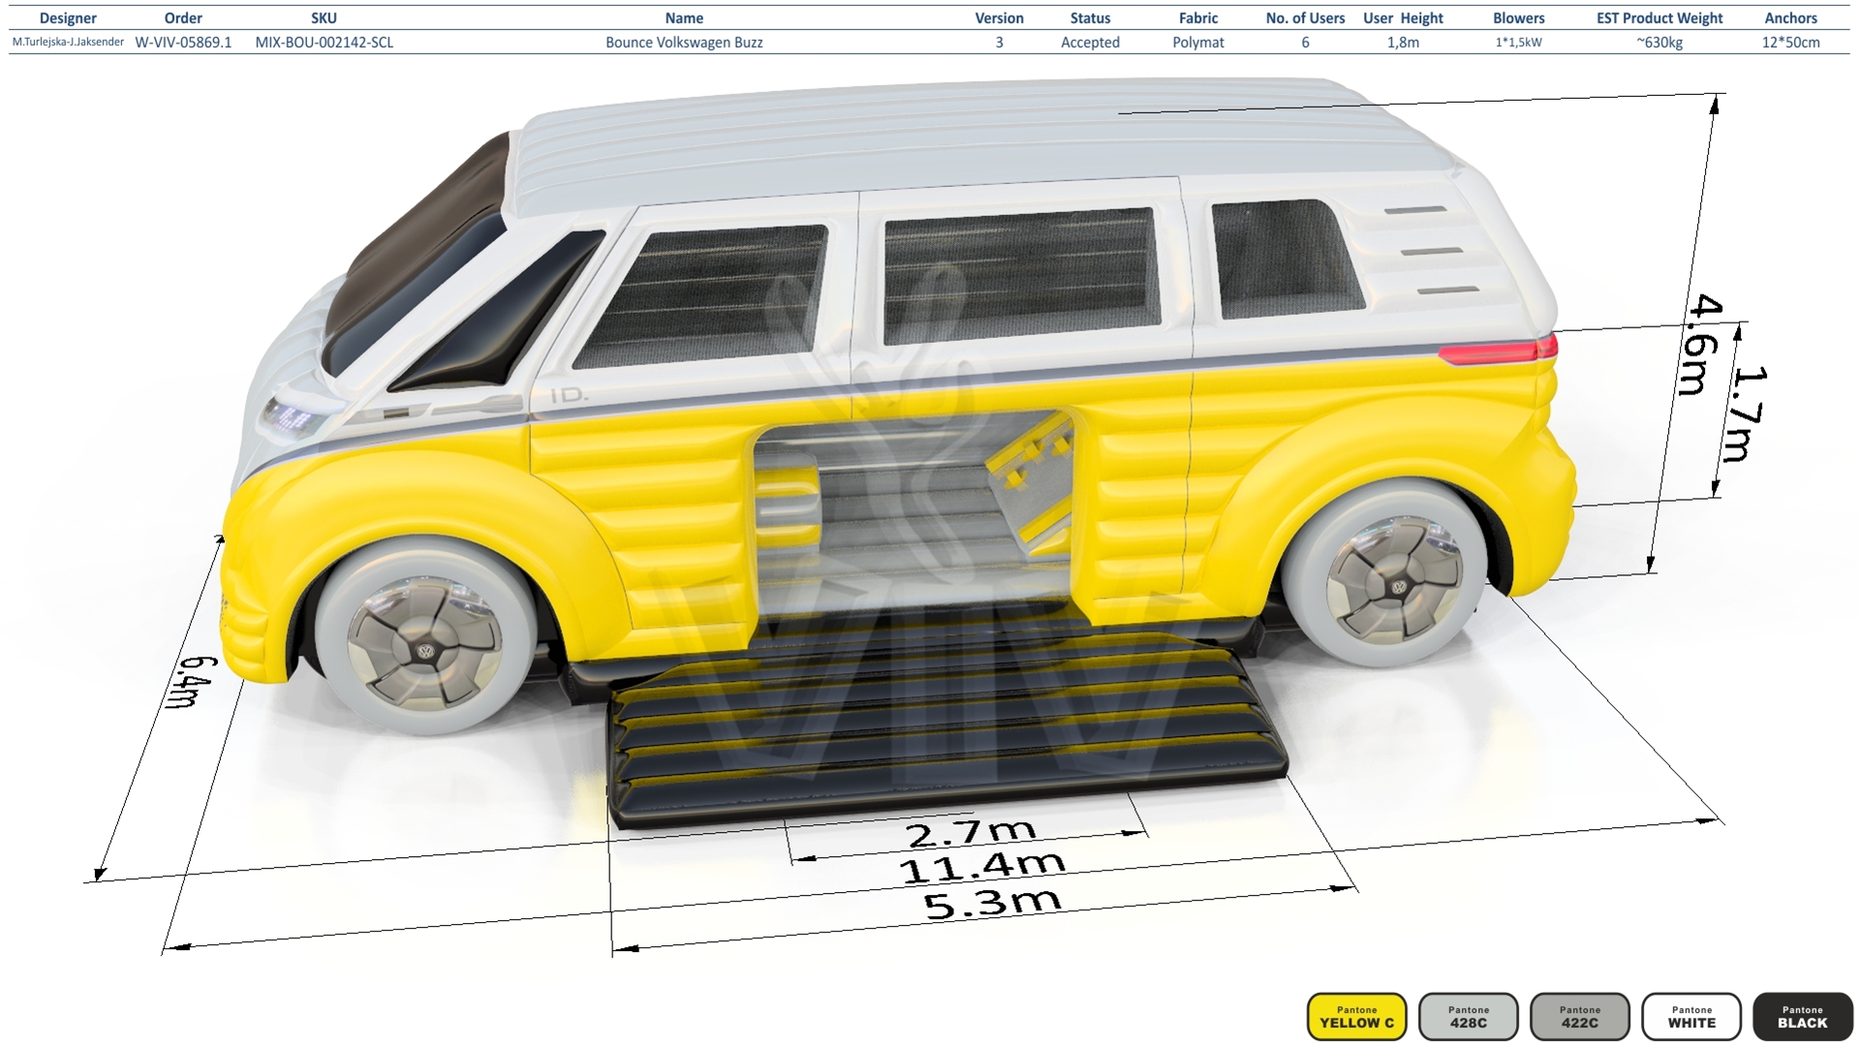
Task: Select product name "Bounce Volkswagen Buzz"
Action: [x=684, y=43]
